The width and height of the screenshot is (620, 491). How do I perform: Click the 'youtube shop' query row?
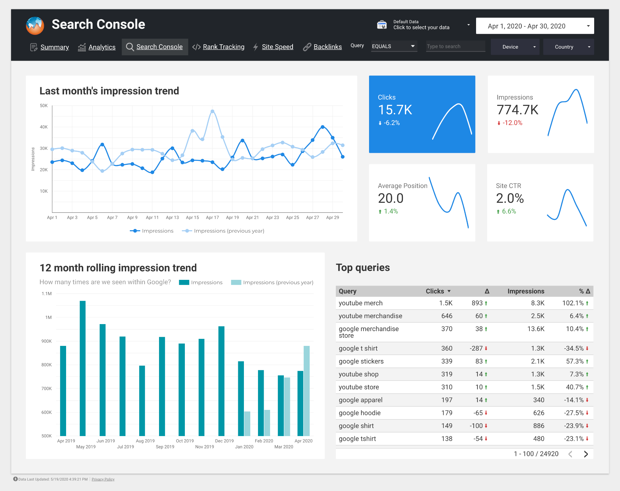464,374
